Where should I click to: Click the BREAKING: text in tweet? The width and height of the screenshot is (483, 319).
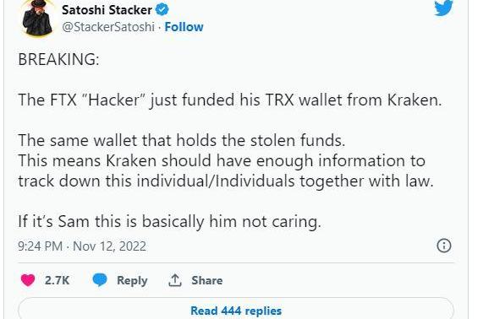(x=58, y=59)
